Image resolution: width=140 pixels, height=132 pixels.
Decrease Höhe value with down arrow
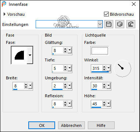pos(104,105)
